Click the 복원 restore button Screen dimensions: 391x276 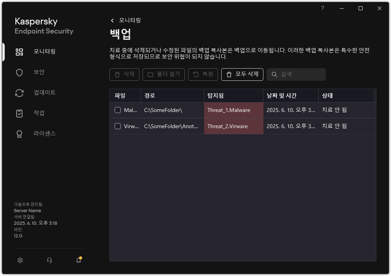point(203,75)
